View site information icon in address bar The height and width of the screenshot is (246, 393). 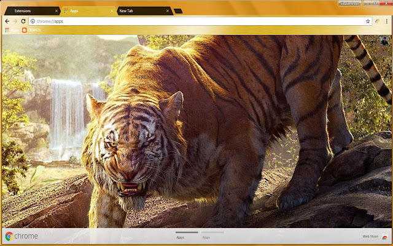(33, 22)
